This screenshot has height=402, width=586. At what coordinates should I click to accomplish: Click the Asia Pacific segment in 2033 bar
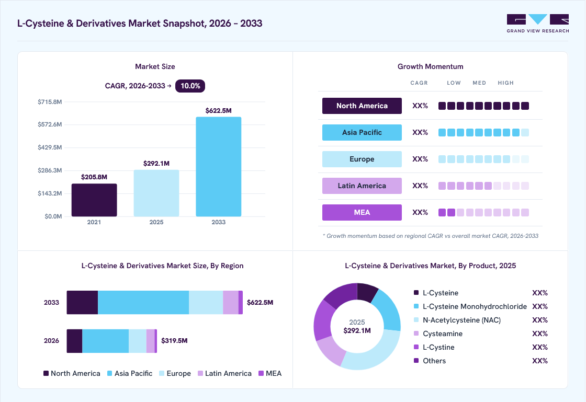pyautogui.click(x=143, y=302)
